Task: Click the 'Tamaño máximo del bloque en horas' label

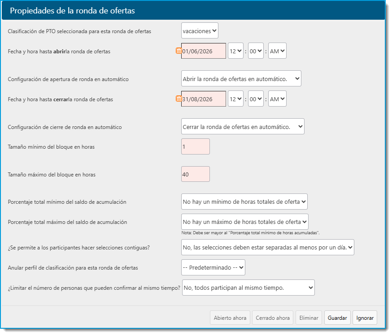Action: coord(52,175)
